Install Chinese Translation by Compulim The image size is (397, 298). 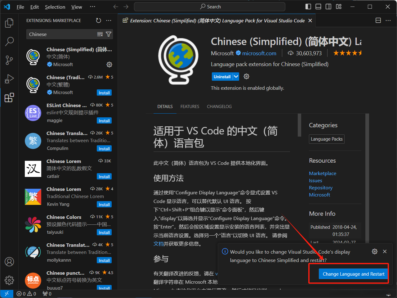tap(104, 149)
